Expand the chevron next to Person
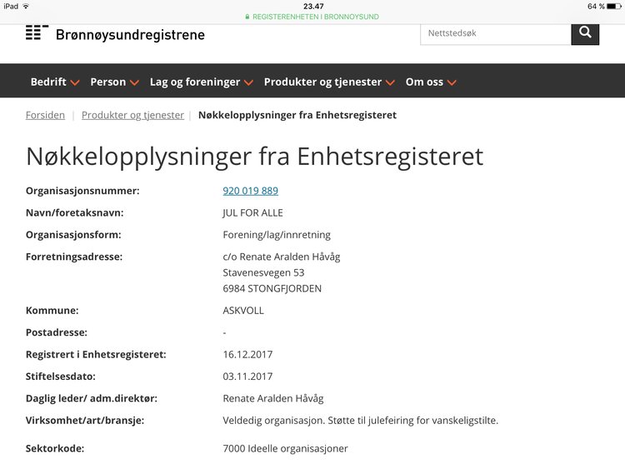The width and height of the screenshot is (625, 469). tap(134, 82)
